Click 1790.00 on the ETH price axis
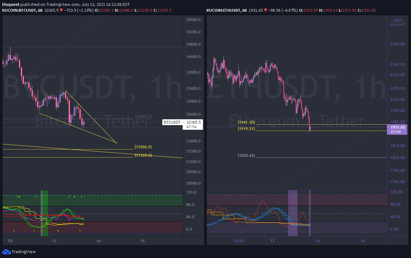The width and height of the screenshot is (411, 258). click(x=397, y=170)
